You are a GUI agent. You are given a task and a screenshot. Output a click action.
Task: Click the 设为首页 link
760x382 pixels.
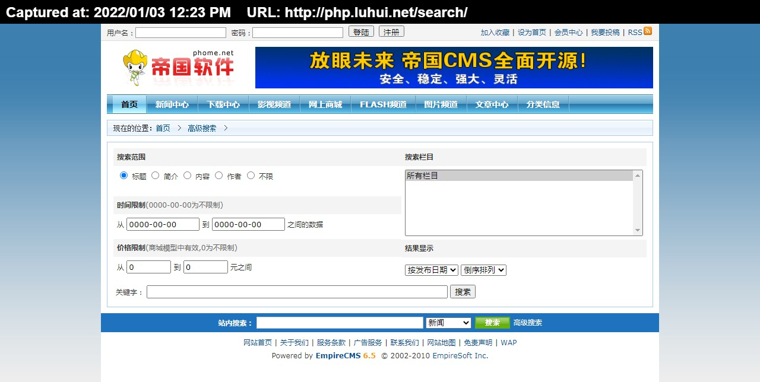pyautogui.click(x=532, y=33)
